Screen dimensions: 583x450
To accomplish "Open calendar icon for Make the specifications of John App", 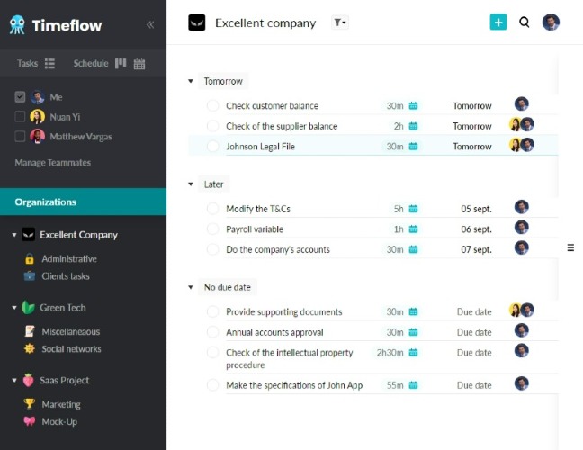I will click(413, 385).
